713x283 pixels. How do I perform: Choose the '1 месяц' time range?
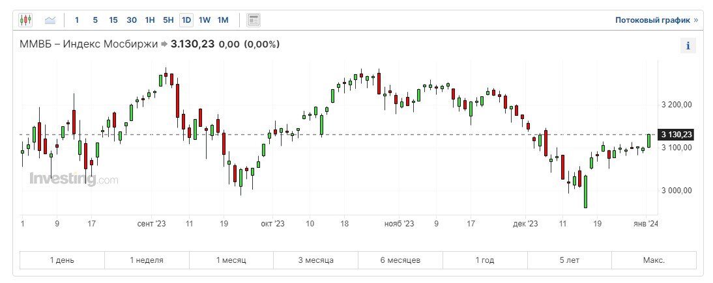click(231, 260)
